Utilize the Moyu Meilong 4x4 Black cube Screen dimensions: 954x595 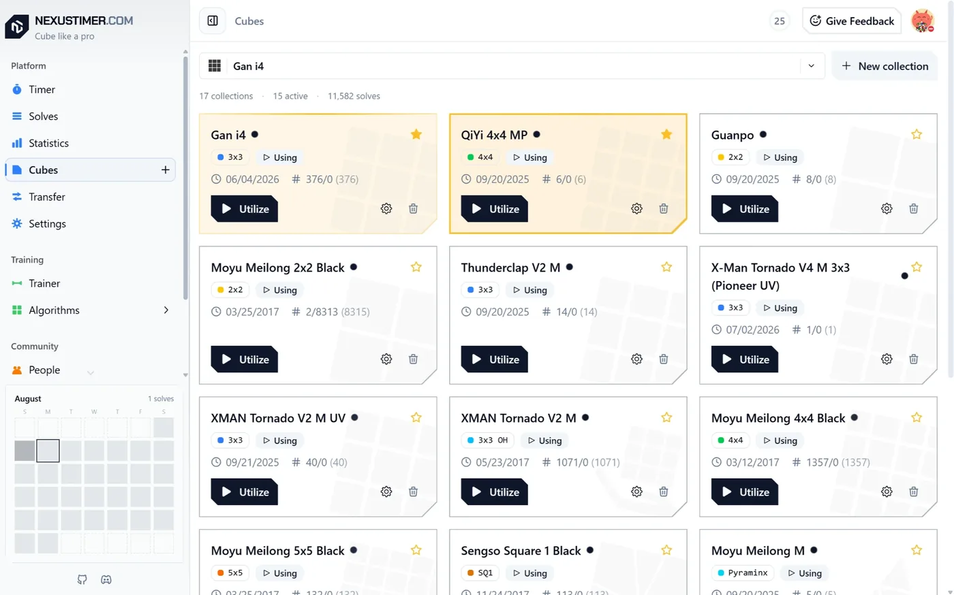pos(745,492)
